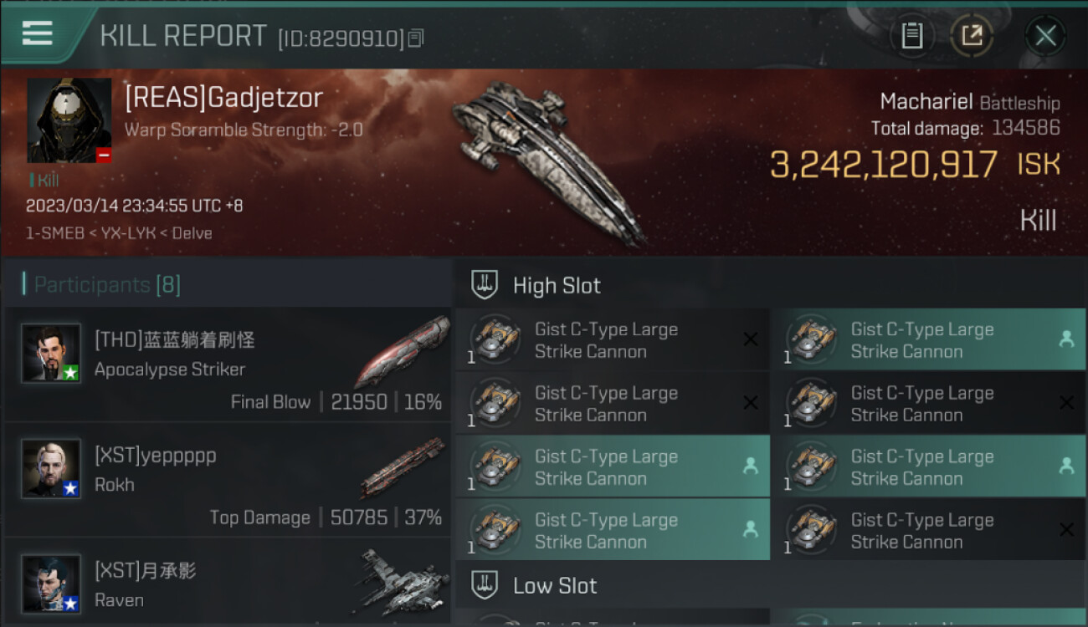1088x627 pixels.
Task: Expand the High Slot section header
Action: [771, 285]
